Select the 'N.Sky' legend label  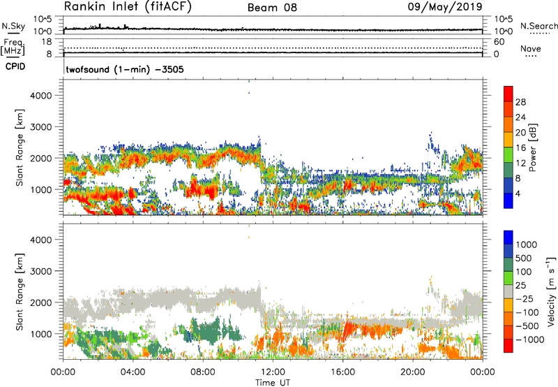click(x=13, y=27)
